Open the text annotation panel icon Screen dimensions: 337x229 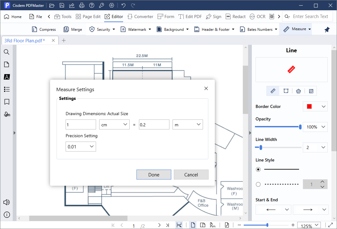[7, 77]
